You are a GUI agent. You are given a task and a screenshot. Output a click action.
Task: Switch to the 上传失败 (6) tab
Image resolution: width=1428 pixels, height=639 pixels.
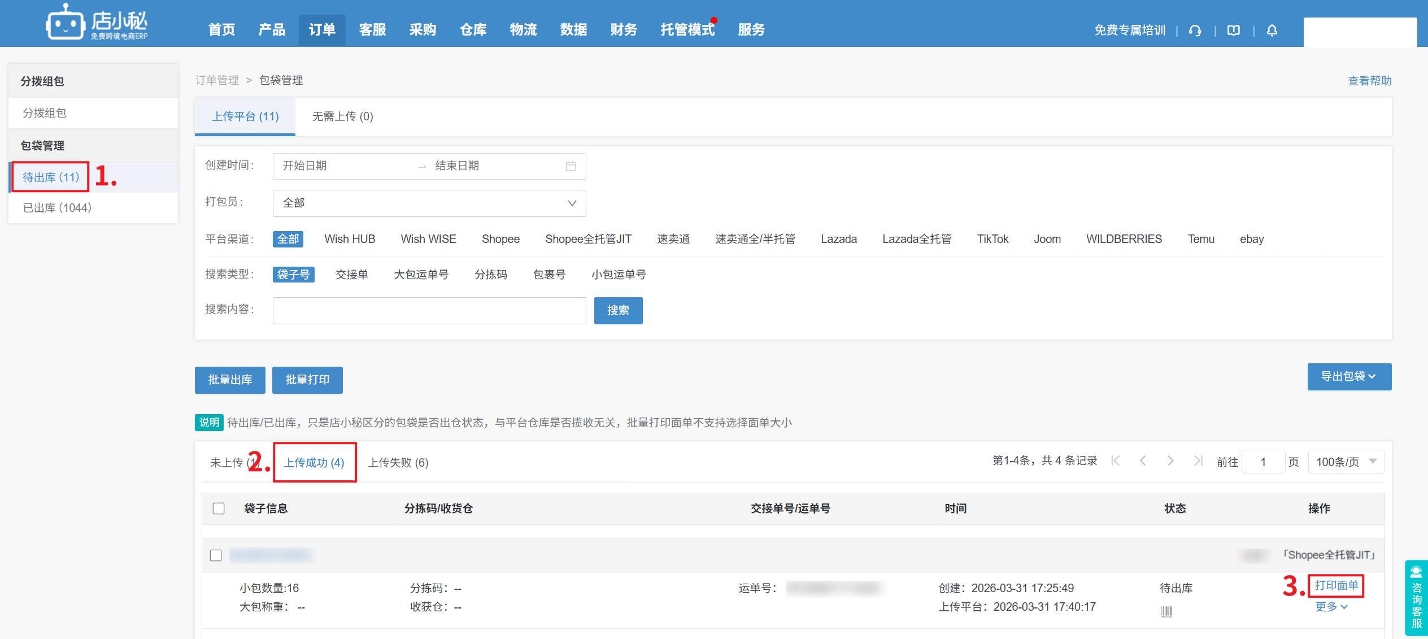(398, 463)
